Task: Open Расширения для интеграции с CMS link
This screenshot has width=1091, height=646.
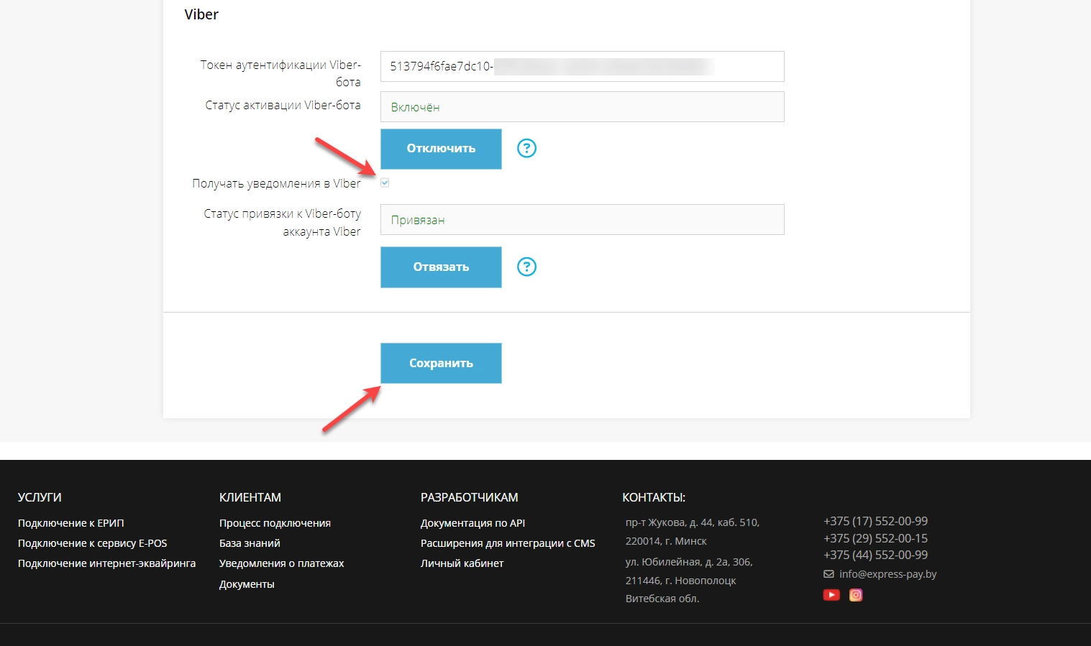Action: [x=508, y=543]
